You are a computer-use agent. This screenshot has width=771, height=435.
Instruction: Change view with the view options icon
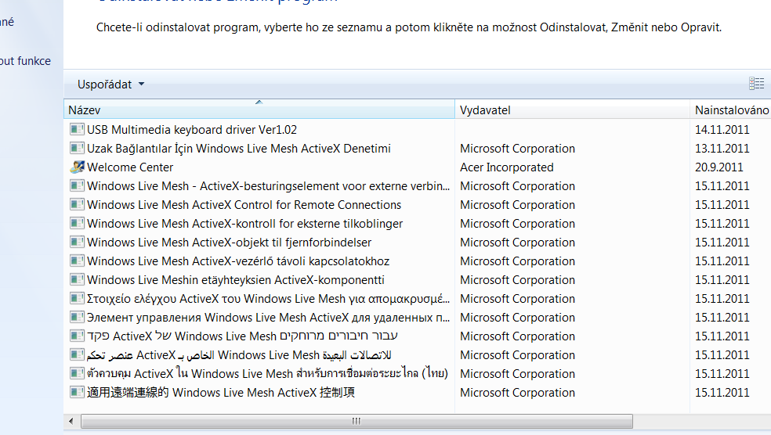click(x=756, y=84)
